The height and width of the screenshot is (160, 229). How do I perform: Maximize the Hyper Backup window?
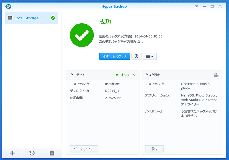212,6
